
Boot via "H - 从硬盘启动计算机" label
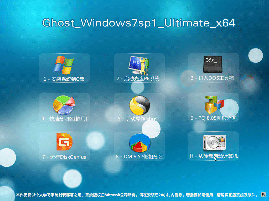214,156
